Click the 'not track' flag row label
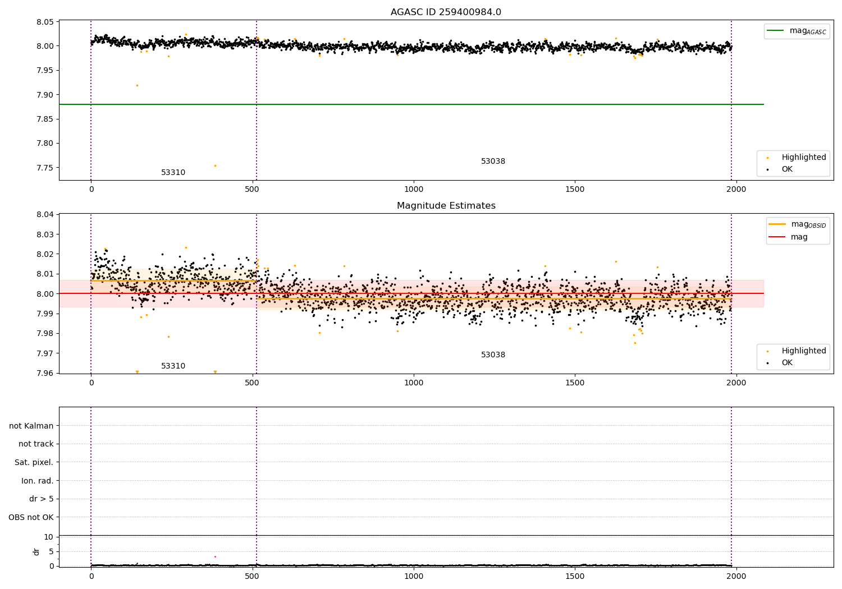The image size is (842, 589). 36,444
